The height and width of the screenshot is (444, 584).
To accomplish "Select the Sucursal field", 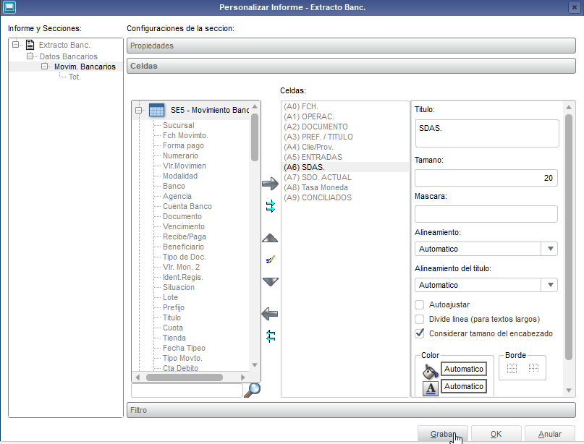I will 179,125.
